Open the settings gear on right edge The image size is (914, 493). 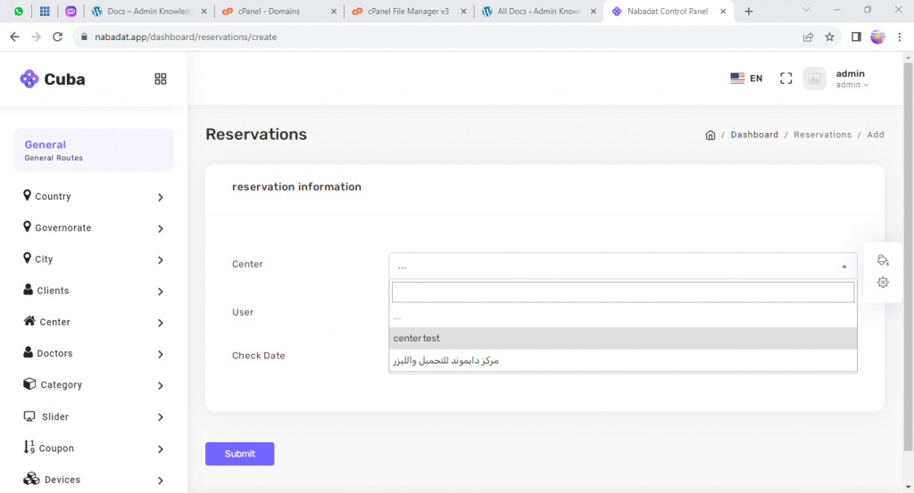(883, 283)
